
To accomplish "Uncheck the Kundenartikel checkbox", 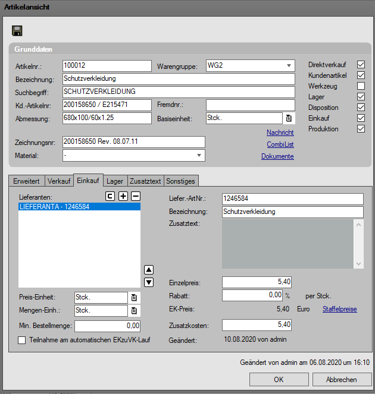I will [361, 75].
